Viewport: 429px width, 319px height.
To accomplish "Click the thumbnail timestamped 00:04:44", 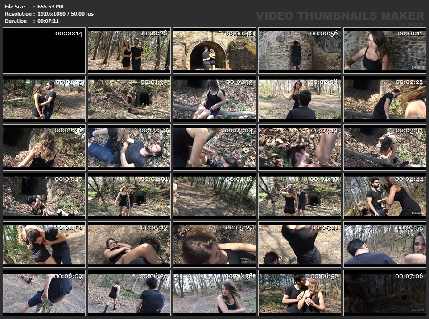I will point(385,196).
